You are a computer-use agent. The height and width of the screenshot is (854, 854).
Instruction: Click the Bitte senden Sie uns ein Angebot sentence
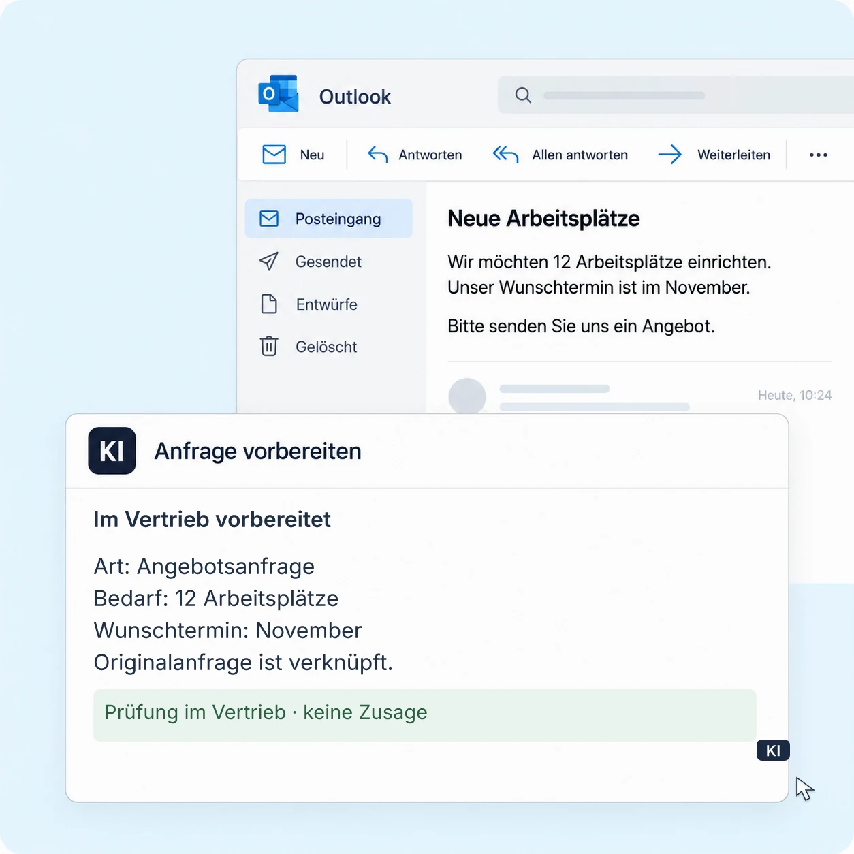tap(581, 326)
